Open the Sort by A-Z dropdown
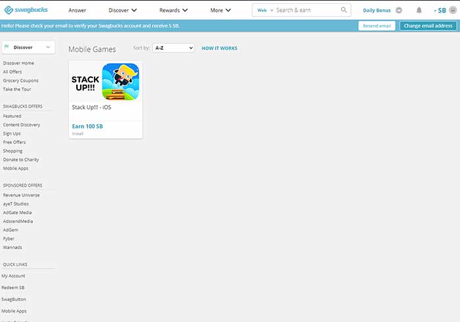This screenshot has width=460, height=322. click(173, 48)
